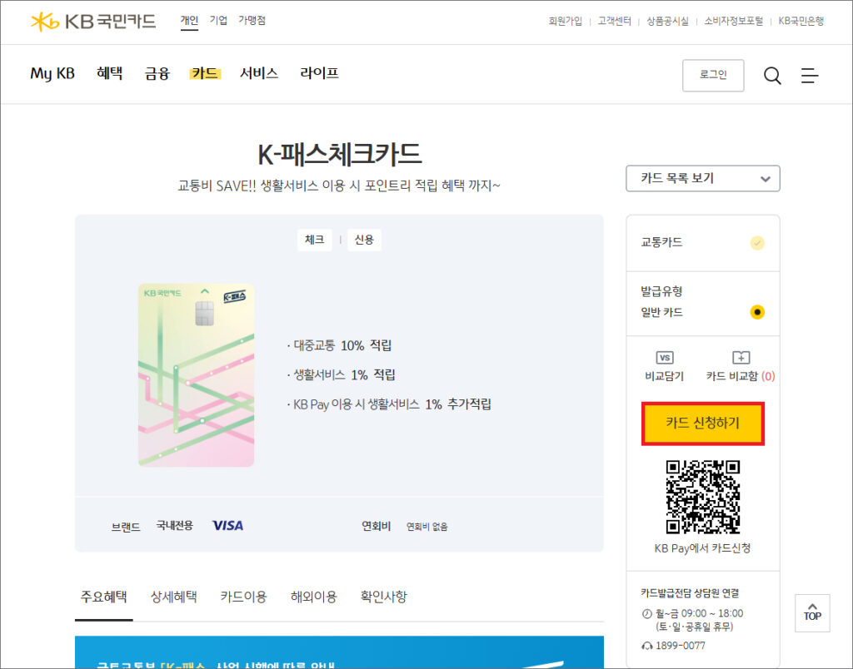853x669 pixels.
Task: Expand the 카드 목록 보기 dropdown
Action: point(702,178)
